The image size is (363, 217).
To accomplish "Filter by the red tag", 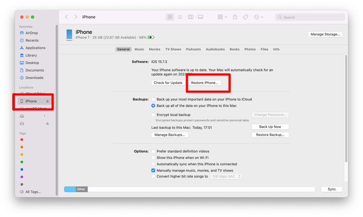I will click(x=22, y=140).
